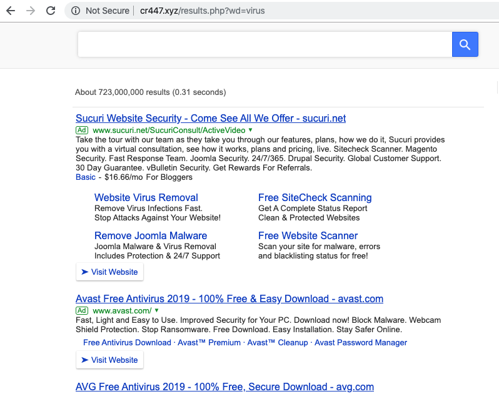Click the Ad badge under Avast result
The width and height of the screenshot is (499, 394).
click(81, 310)
